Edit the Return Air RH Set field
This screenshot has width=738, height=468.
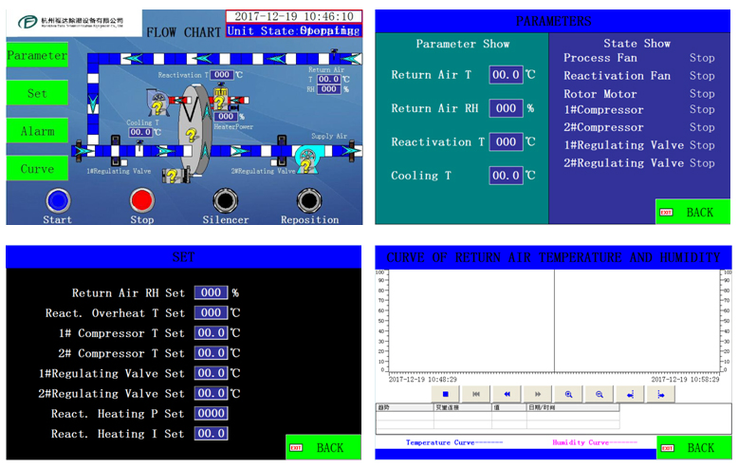pyautogui.click(x=212, y=293)
